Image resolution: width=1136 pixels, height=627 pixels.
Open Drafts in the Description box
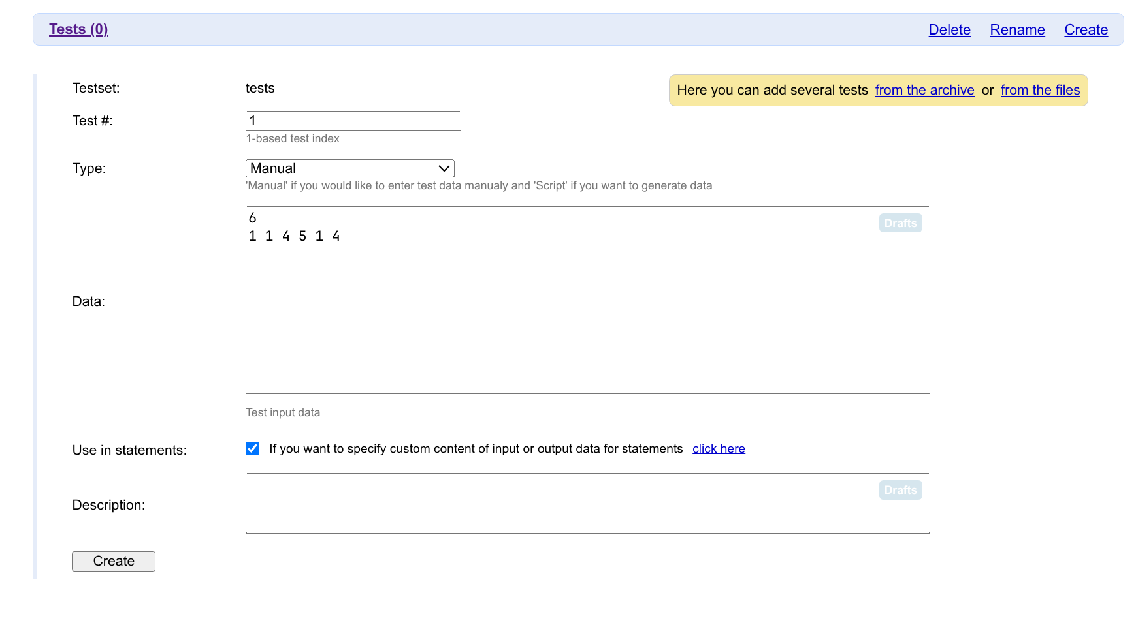coord(900,490)
